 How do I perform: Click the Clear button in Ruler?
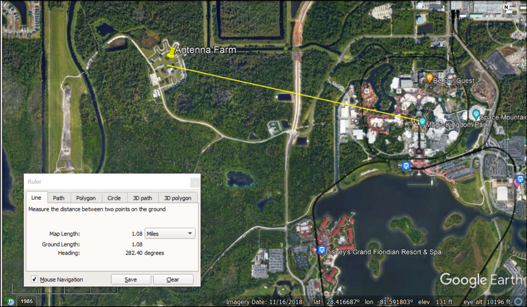173,280
